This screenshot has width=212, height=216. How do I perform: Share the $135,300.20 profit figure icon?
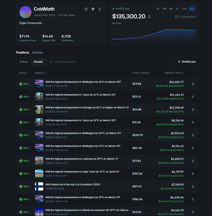point(149,17)
